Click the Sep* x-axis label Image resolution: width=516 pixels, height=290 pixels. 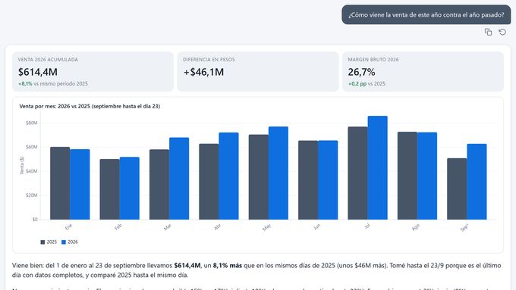pyautogui.click(x=464, y=228)
